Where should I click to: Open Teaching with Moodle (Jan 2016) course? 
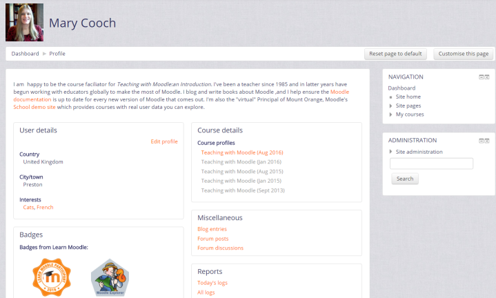click(241, 161)
